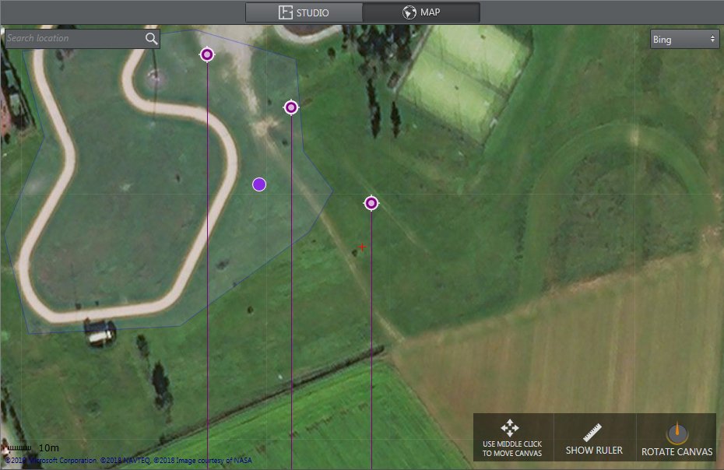This screenshot has height=470, width=724.
Task: Select the MAP tab
Action: click(x=420, y=12)
